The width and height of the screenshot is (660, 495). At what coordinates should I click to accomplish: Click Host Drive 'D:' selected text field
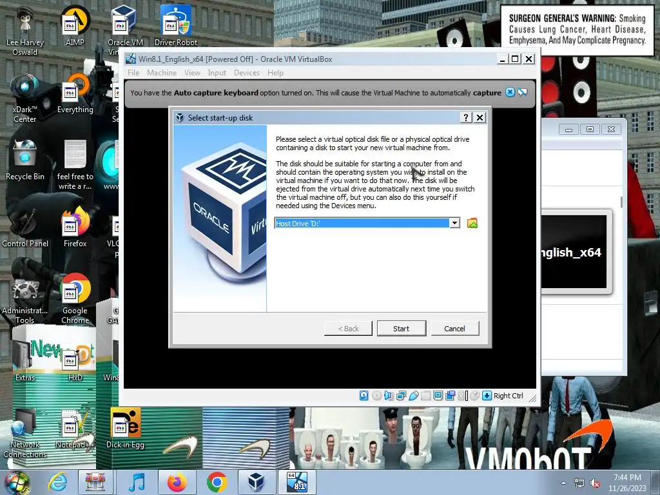click(x=362, y=223)
